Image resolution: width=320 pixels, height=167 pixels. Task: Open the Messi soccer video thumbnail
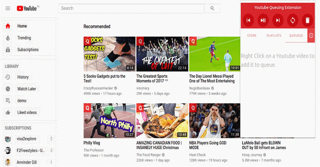(x=215, y=54)
